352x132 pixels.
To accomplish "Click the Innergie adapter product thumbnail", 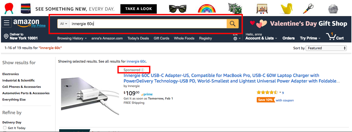I will point(90,96).
